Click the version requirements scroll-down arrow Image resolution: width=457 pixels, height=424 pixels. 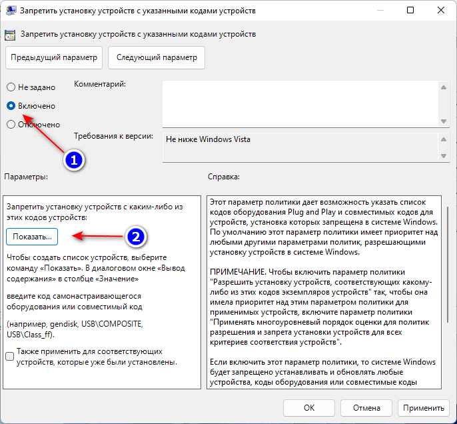(x=444, y=156)
